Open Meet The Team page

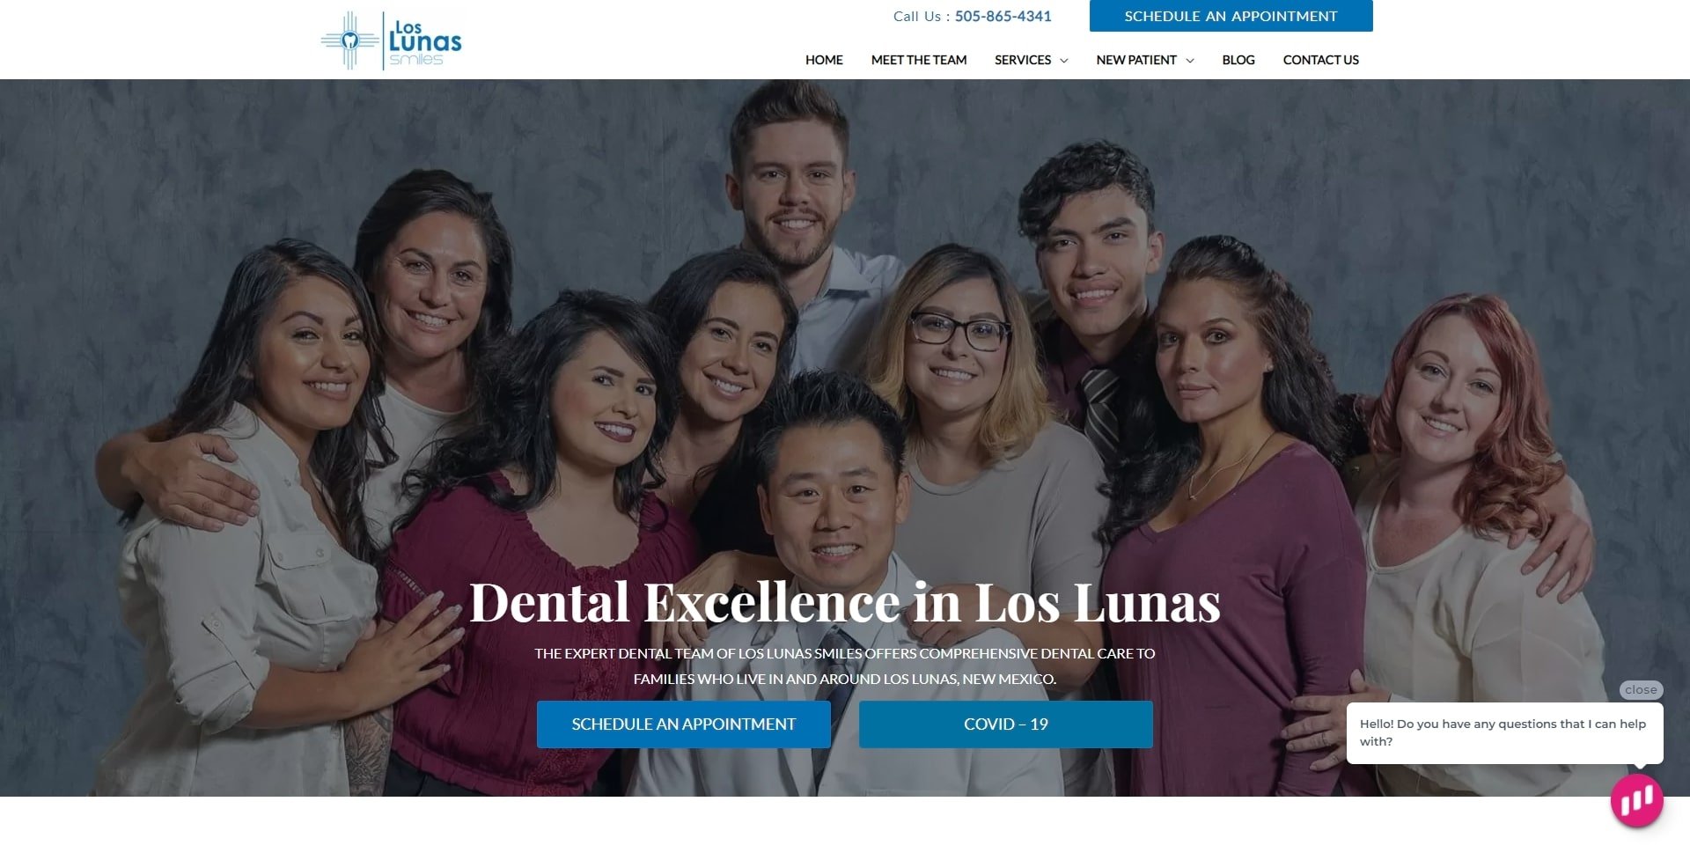(x=919, y=60)
